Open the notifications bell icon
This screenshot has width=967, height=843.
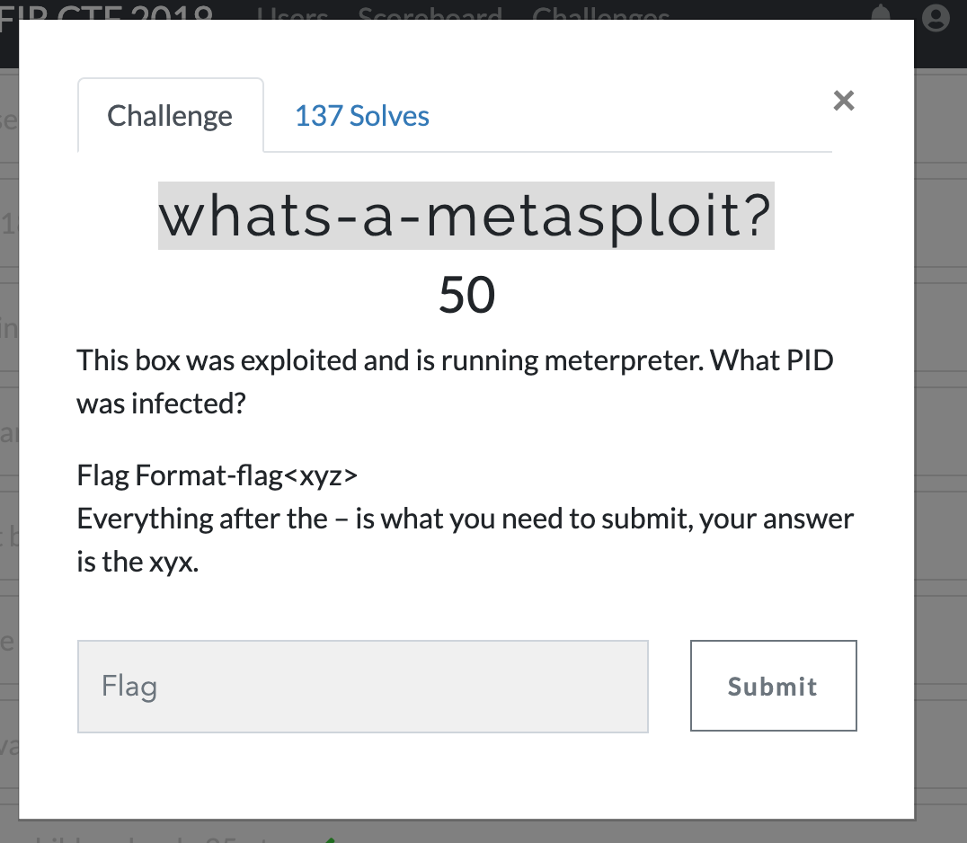[x=881, y=13]
